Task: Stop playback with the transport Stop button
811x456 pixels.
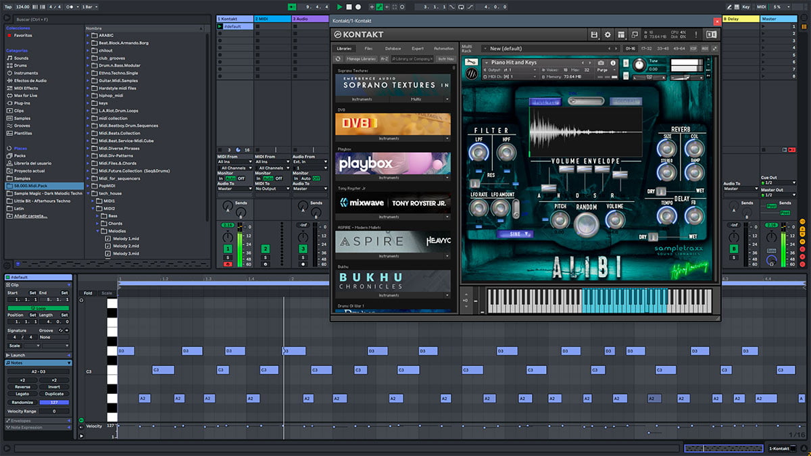Action: pyautogui.click(x=349, y=7)
